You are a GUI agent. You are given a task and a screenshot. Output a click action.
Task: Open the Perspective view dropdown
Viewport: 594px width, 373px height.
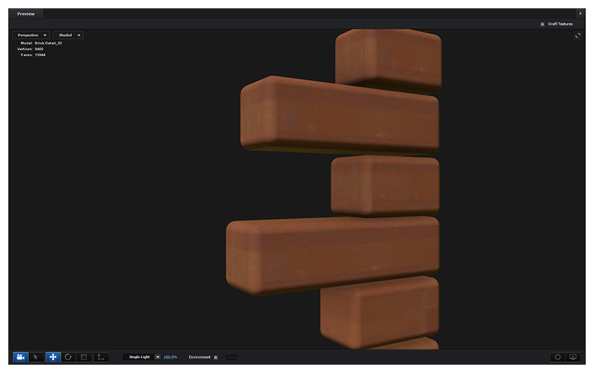click(x=30, y=35)
